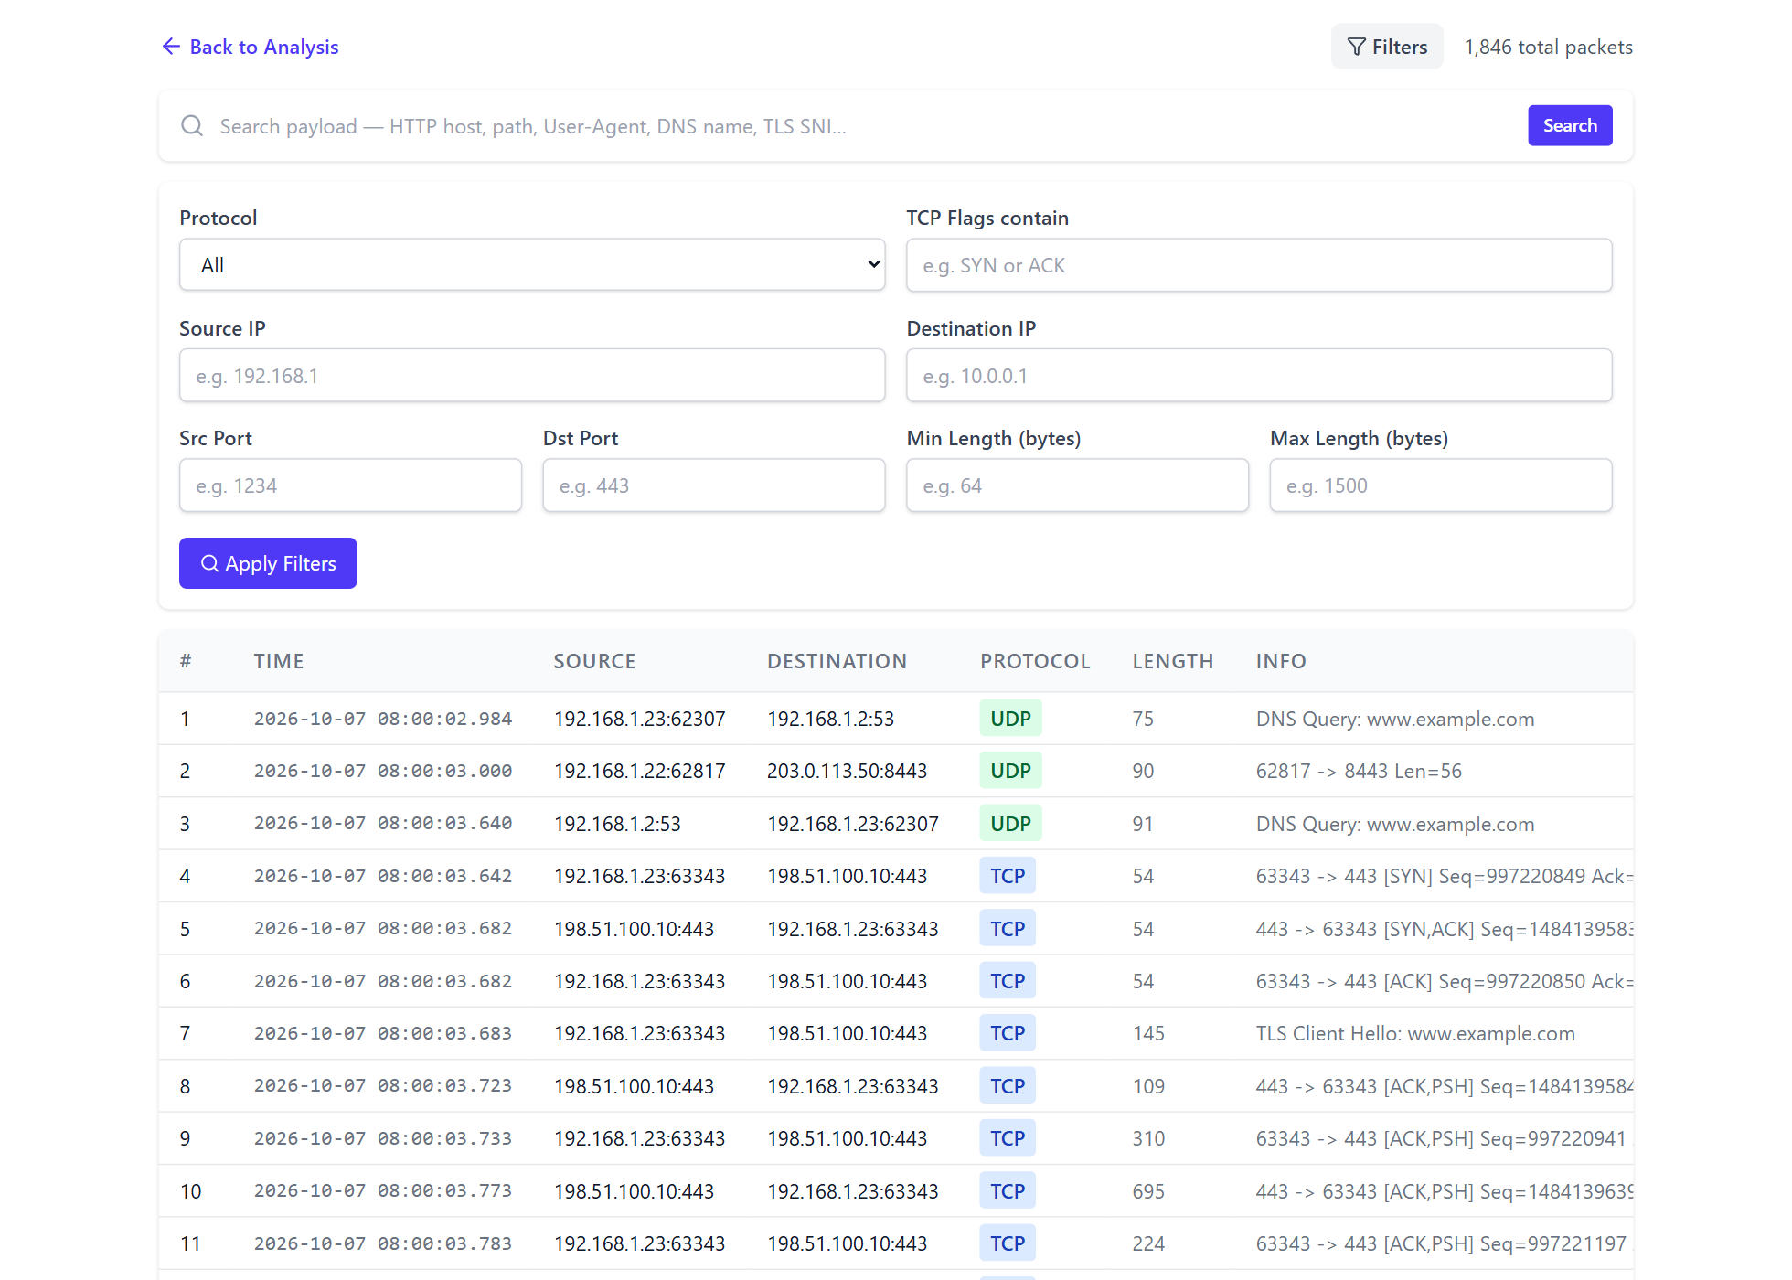This screenshot has width=1792, height=1280.
Task: Click the PROTOCOL column header
Action: coord(1035,661)
